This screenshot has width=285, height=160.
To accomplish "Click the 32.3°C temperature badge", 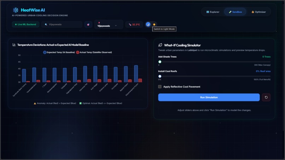I will click(134, 24).
